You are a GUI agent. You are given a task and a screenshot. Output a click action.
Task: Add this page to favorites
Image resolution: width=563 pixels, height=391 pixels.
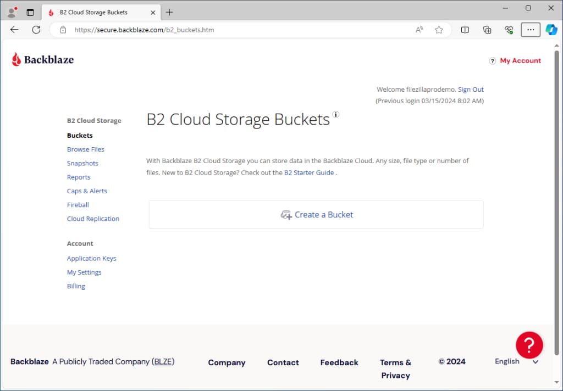pyautogui.click(x=439, y=30)
